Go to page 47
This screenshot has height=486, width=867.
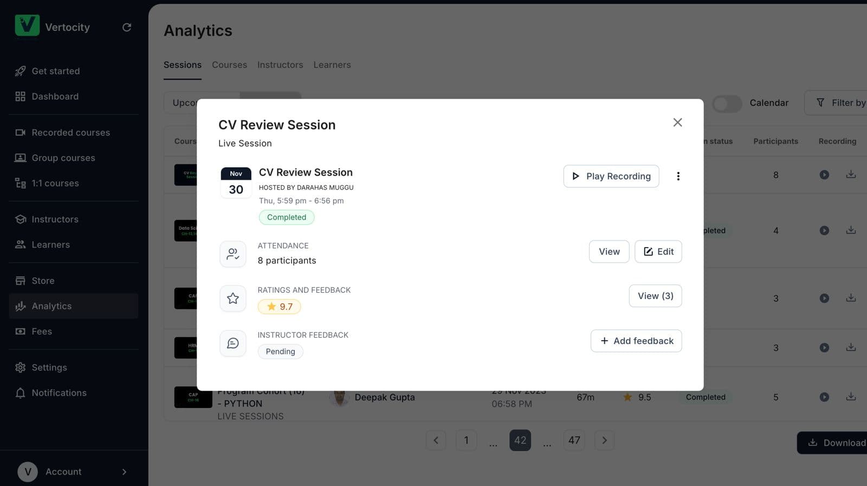tap(574, 440)
